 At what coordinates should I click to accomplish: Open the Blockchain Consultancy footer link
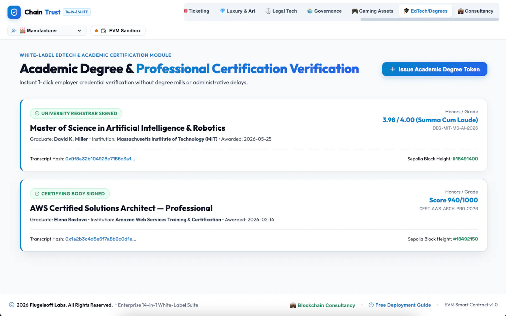(x=323, y=305)
